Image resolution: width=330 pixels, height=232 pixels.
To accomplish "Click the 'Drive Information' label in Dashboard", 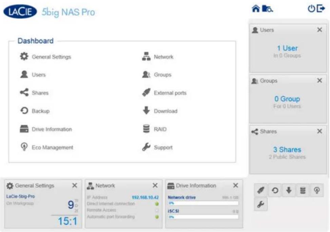I will point(52,129).
